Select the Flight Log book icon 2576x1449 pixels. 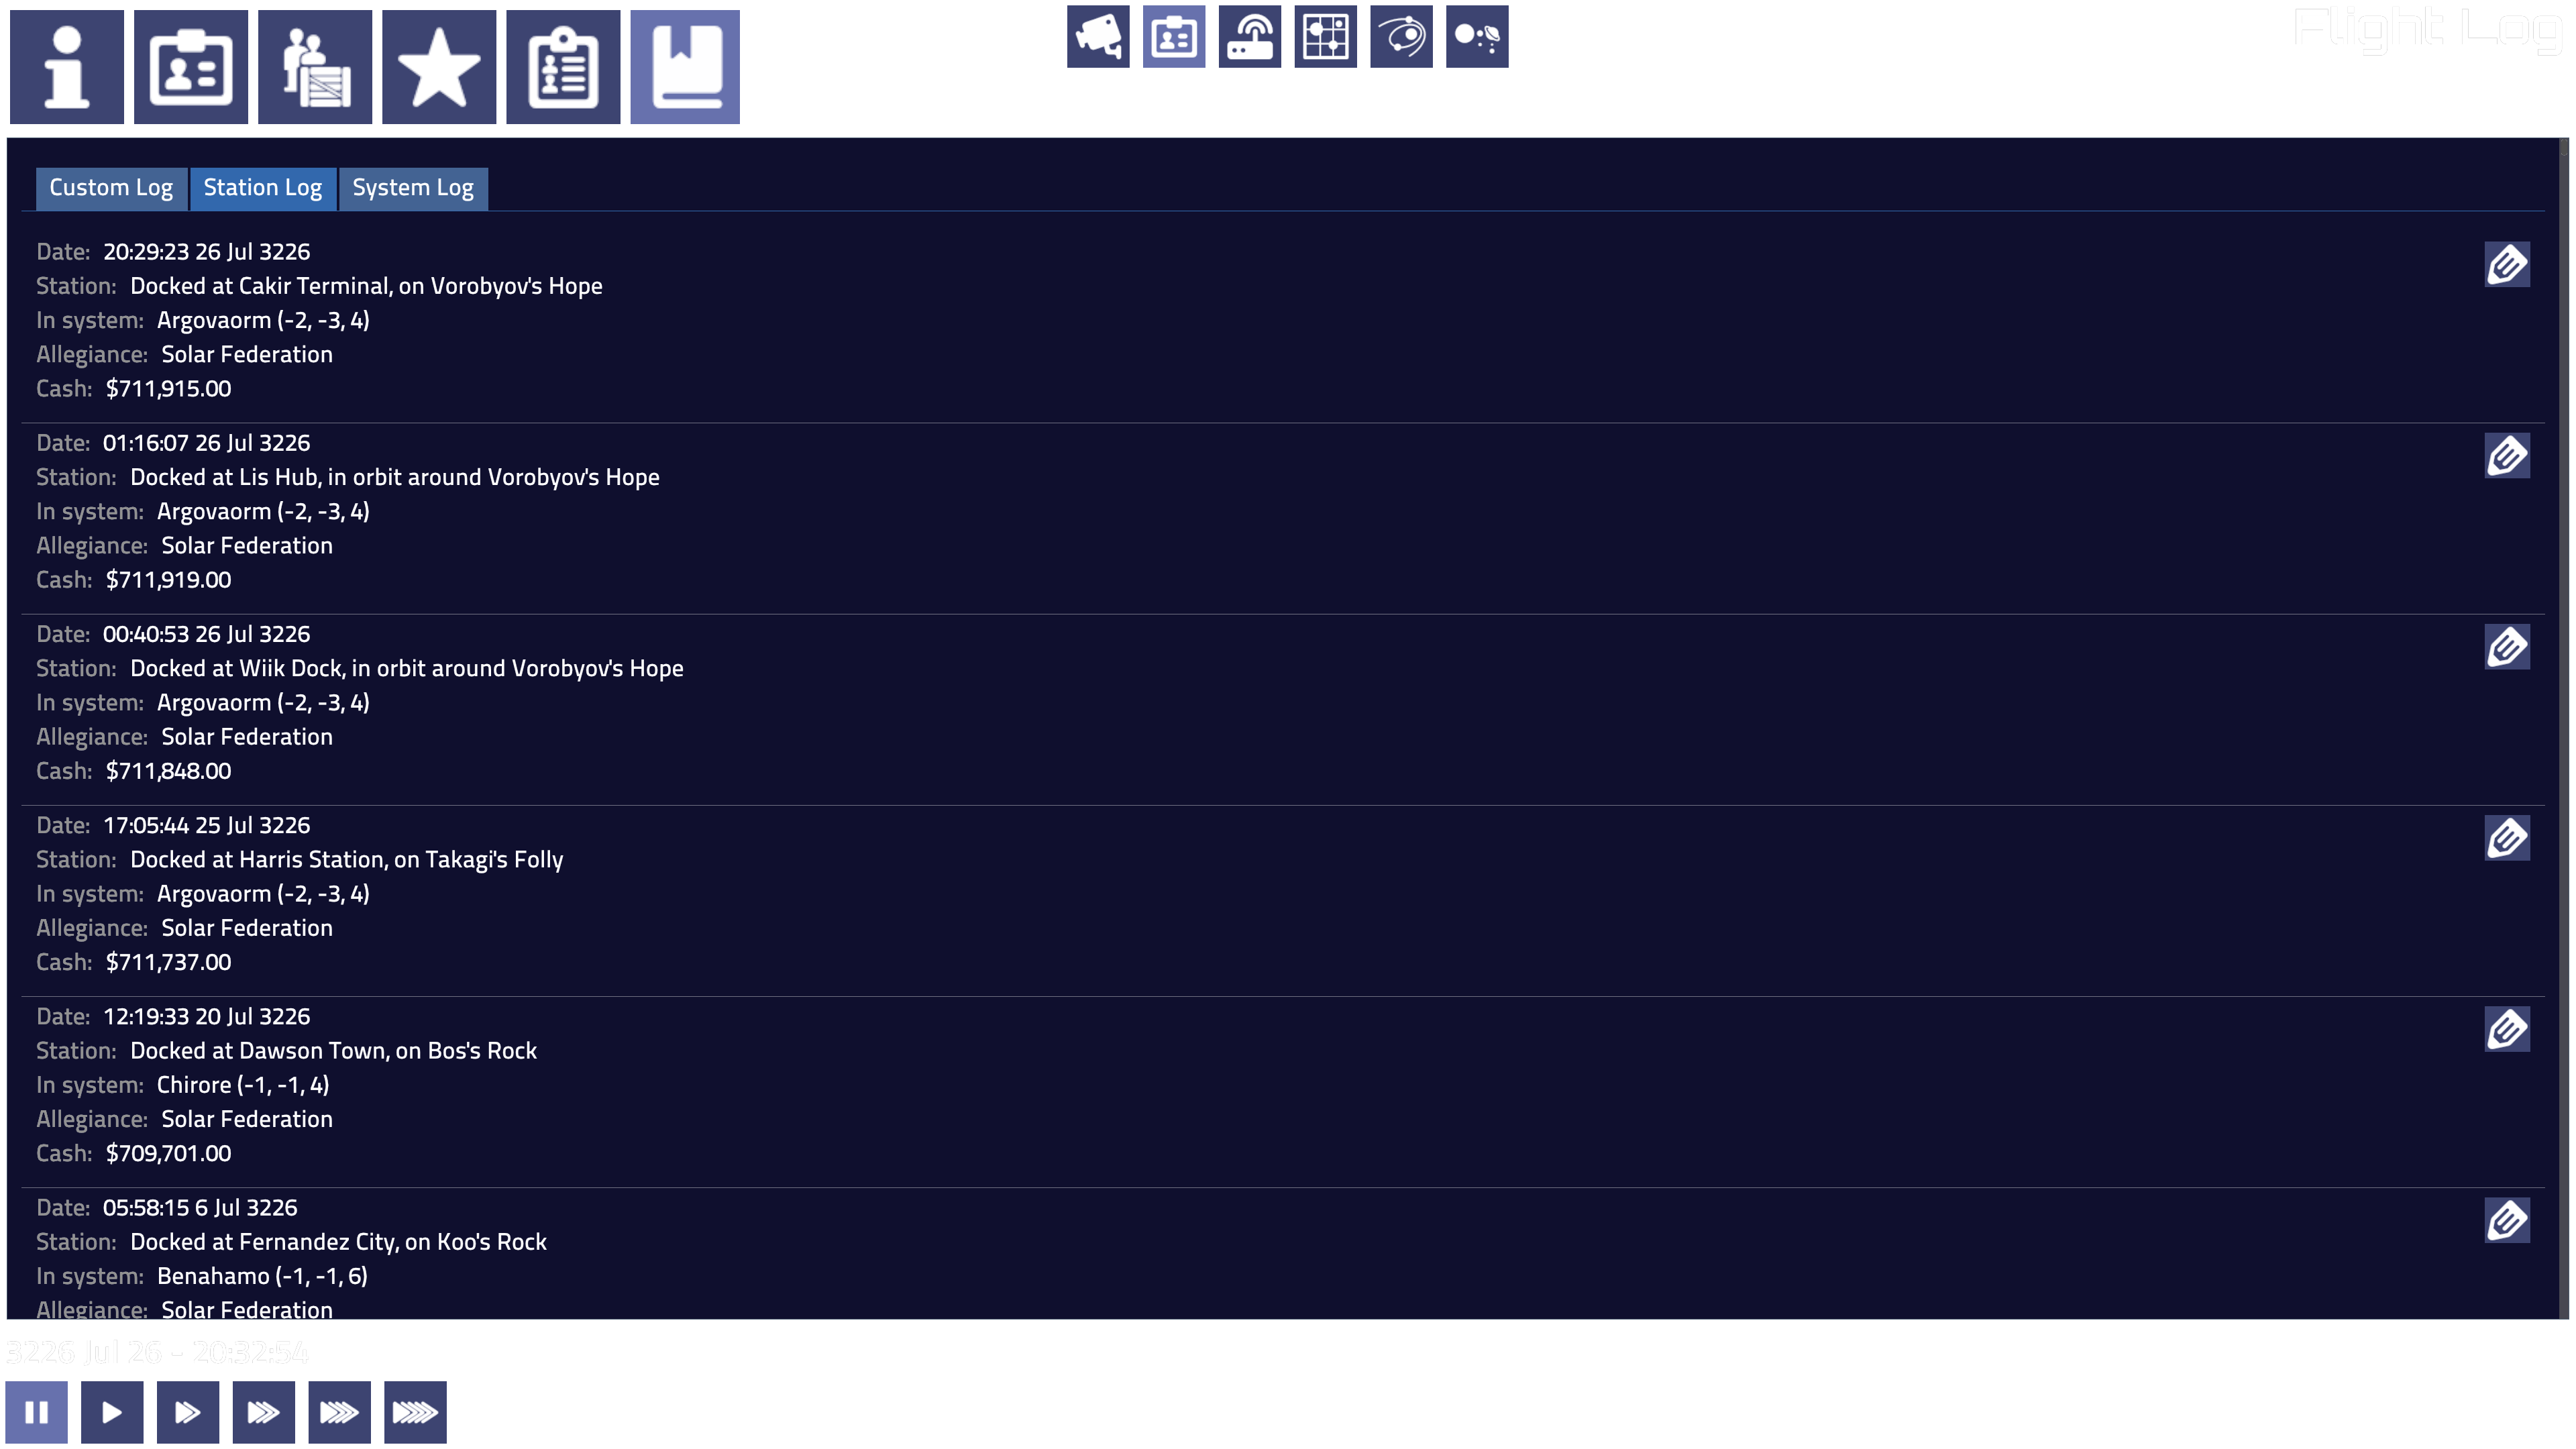click(685, 66)
